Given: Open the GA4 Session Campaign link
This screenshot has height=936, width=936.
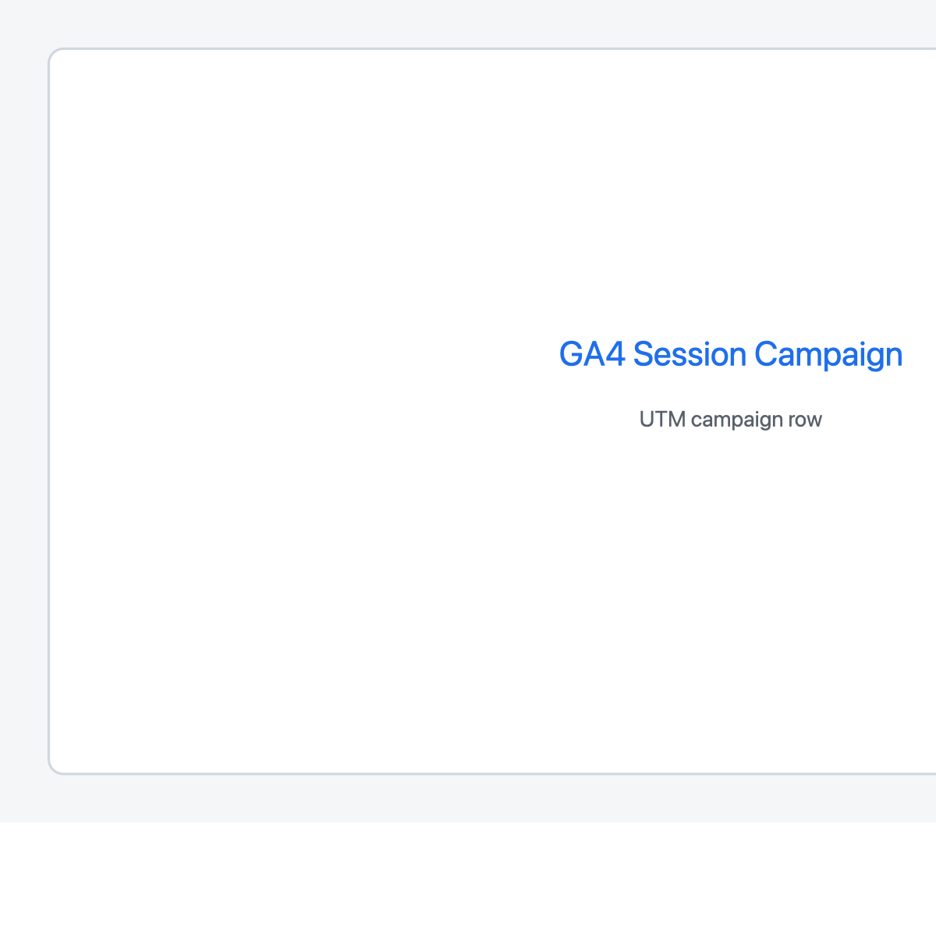Looking at the screenshot, I should click(x=731, y=355).
